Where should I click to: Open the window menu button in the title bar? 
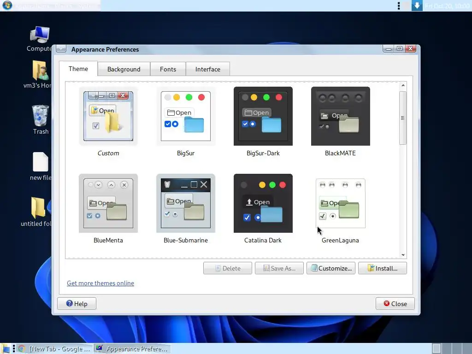pos(61,49)
